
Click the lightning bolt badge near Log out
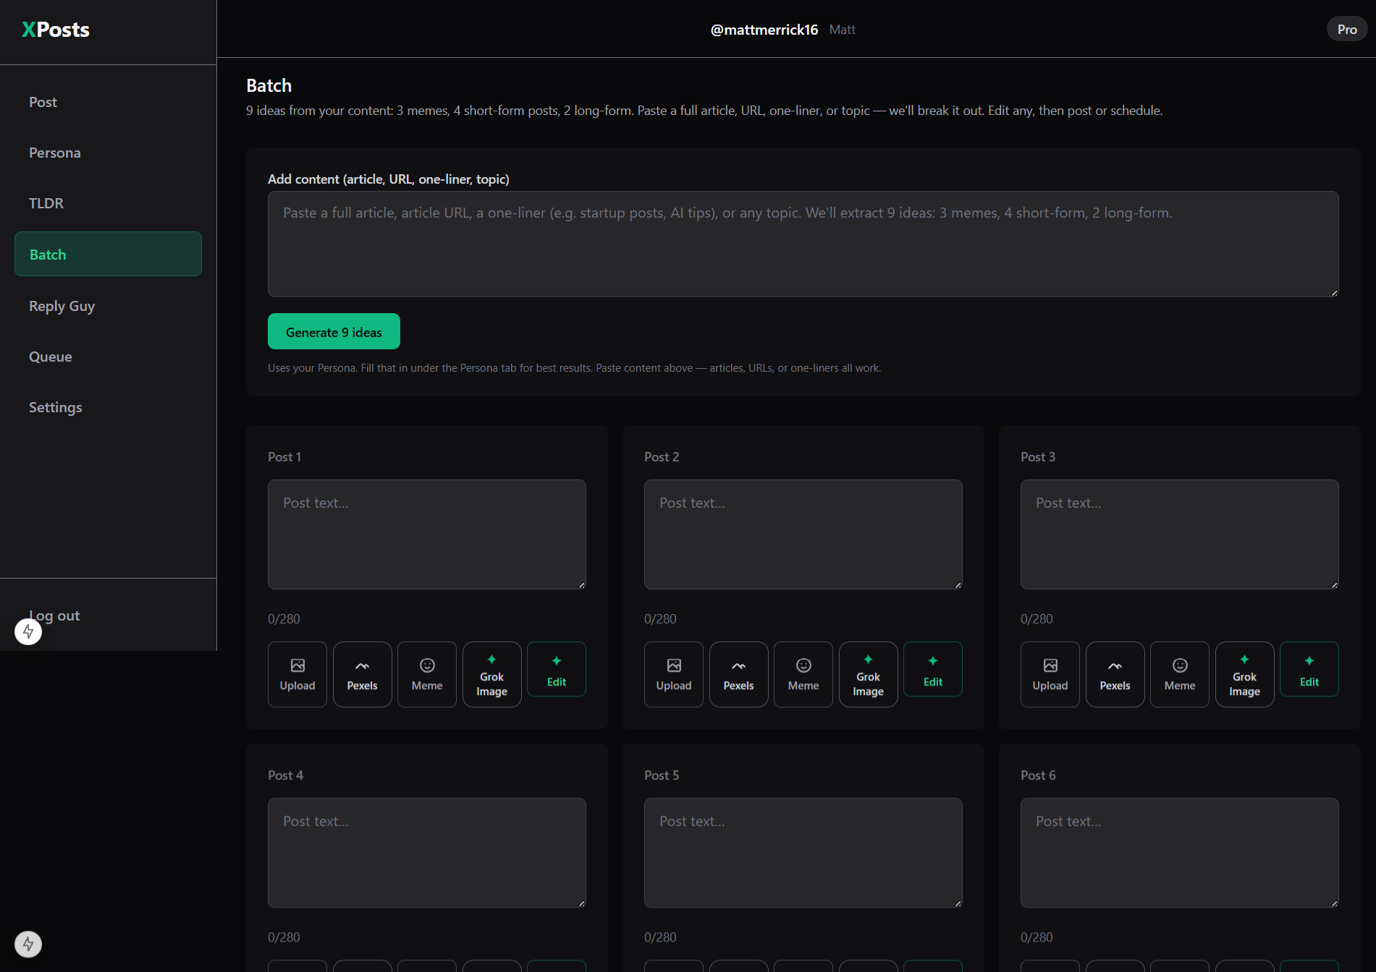coord(28,631)
